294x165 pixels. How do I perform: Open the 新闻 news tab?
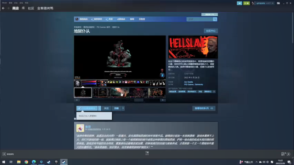(x=132, y=19)
